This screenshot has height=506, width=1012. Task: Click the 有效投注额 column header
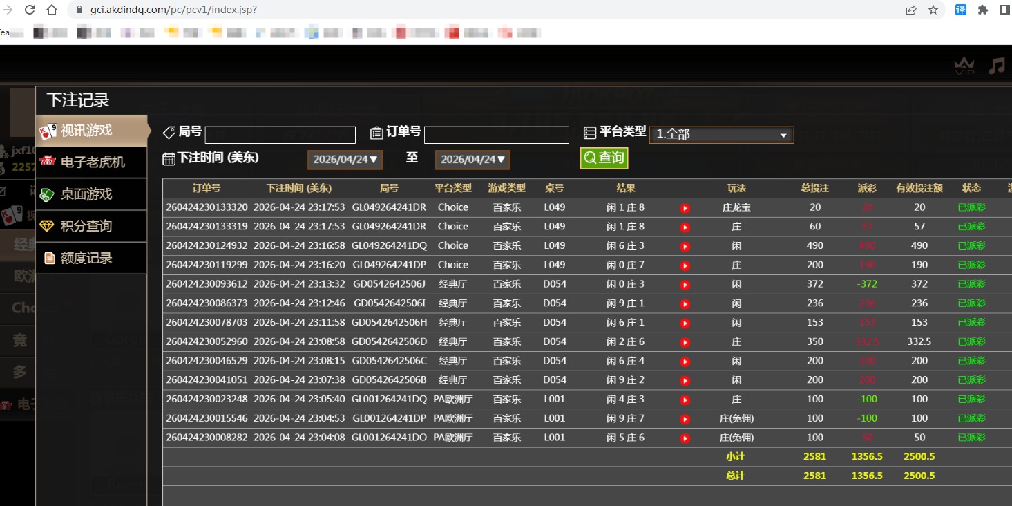pyautogui.click(x=919, y=188)
